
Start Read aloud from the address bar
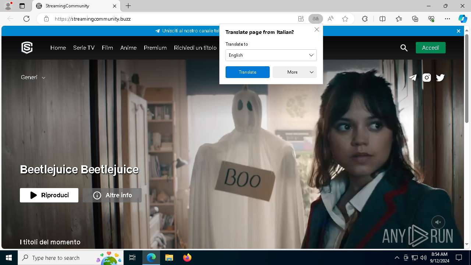[x=330, y=19]
